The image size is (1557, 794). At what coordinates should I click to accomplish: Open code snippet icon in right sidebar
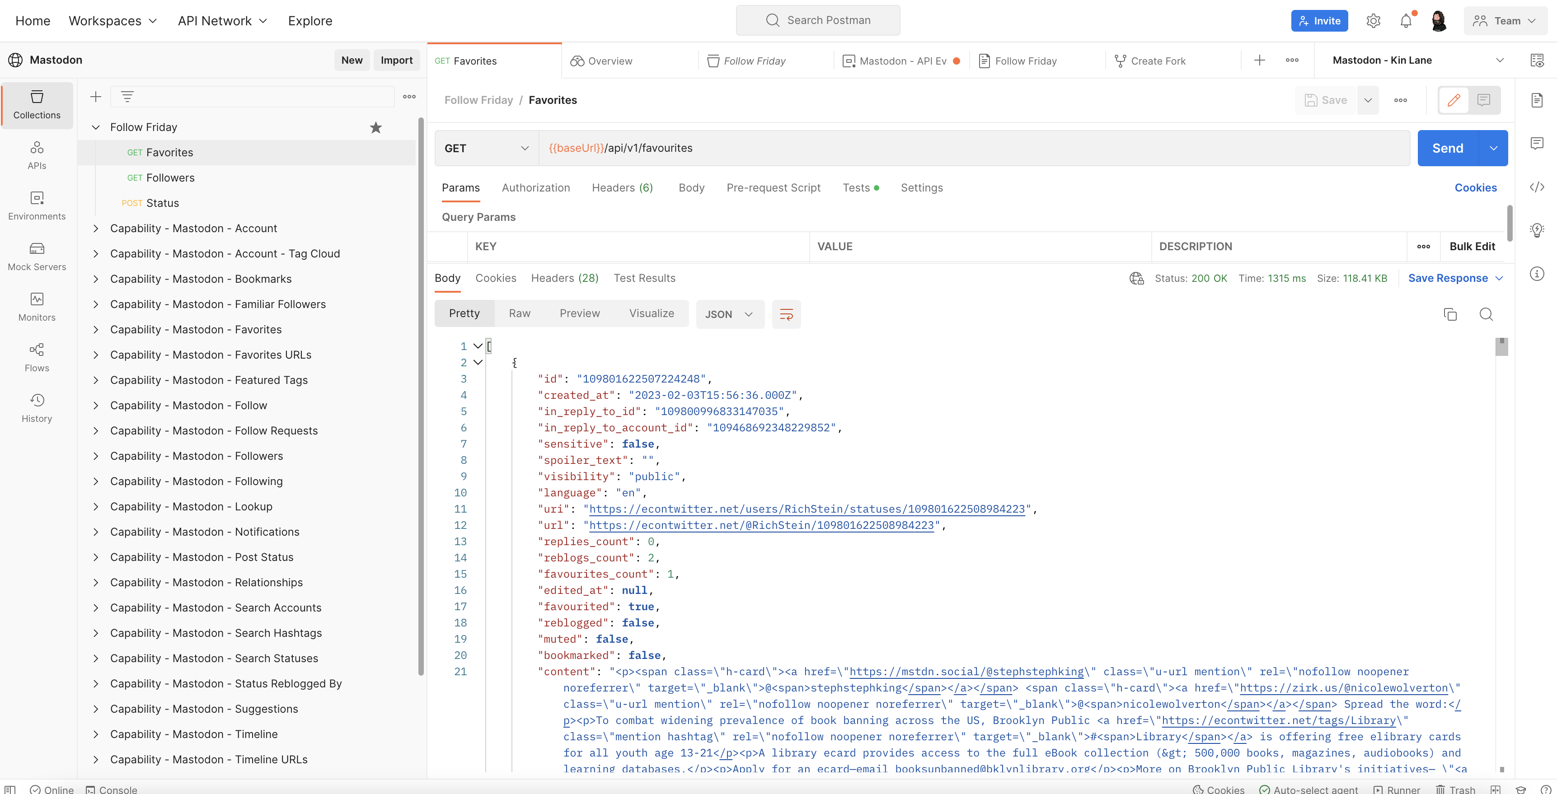1537,187
